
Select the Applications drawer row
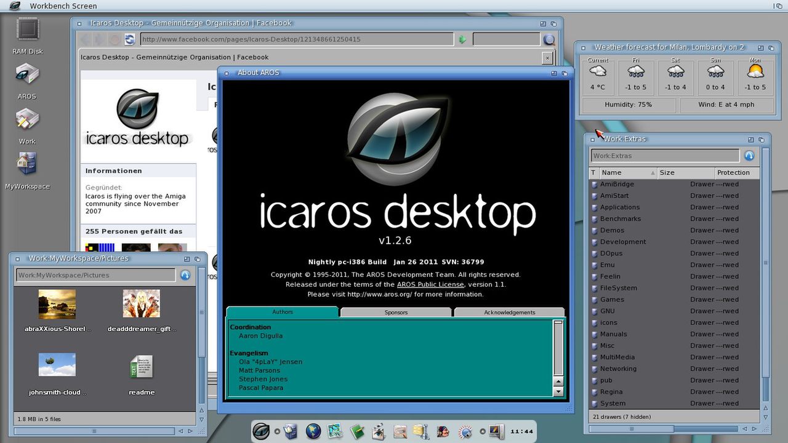pyautogui.click(x=674, y=207)
